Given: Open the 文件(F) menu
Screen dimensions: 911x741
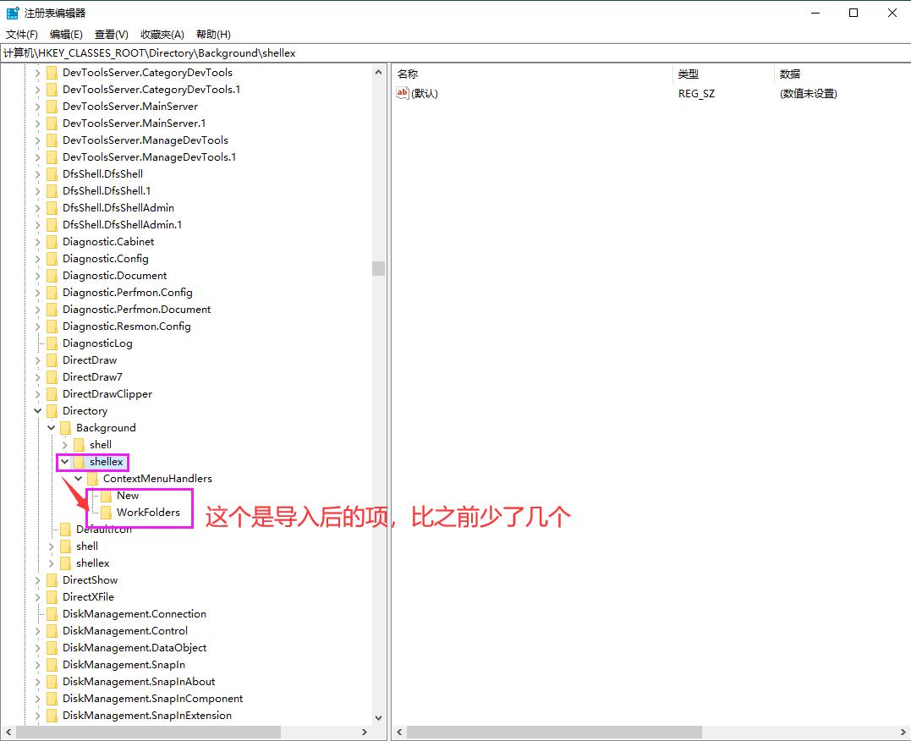Looking at the screenshot, I should point(21,35).
